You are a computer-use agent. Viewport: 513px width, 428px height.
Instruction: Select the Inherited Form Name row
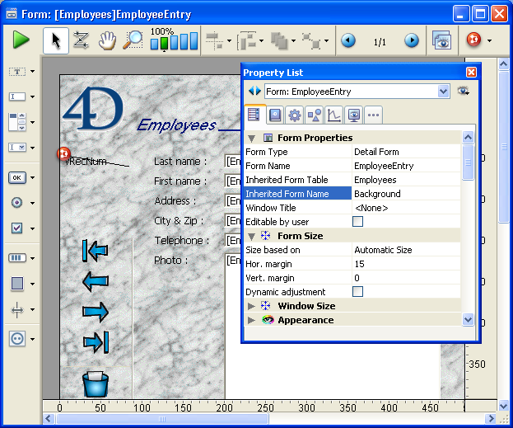coord(298,194)
